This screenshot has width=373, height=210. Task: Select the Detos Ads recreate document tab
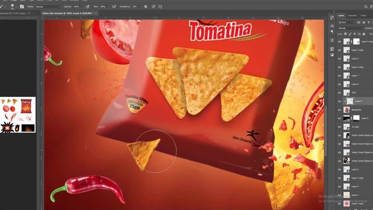(68, 13)
